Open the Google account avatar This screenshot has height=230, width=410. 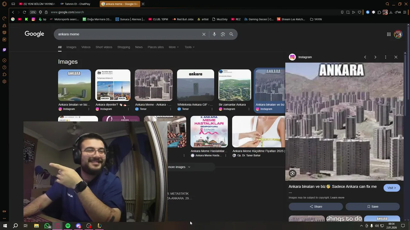(398, 34)
